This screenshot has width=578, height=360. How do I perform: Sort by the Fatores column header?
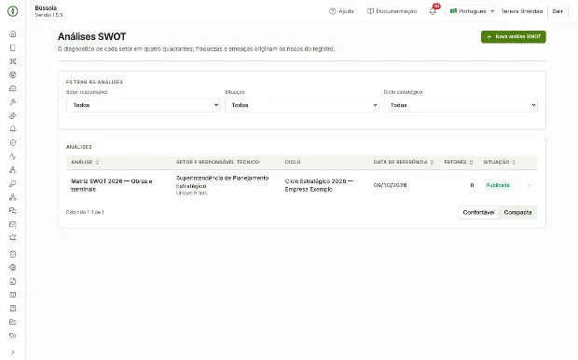(459, 162)
